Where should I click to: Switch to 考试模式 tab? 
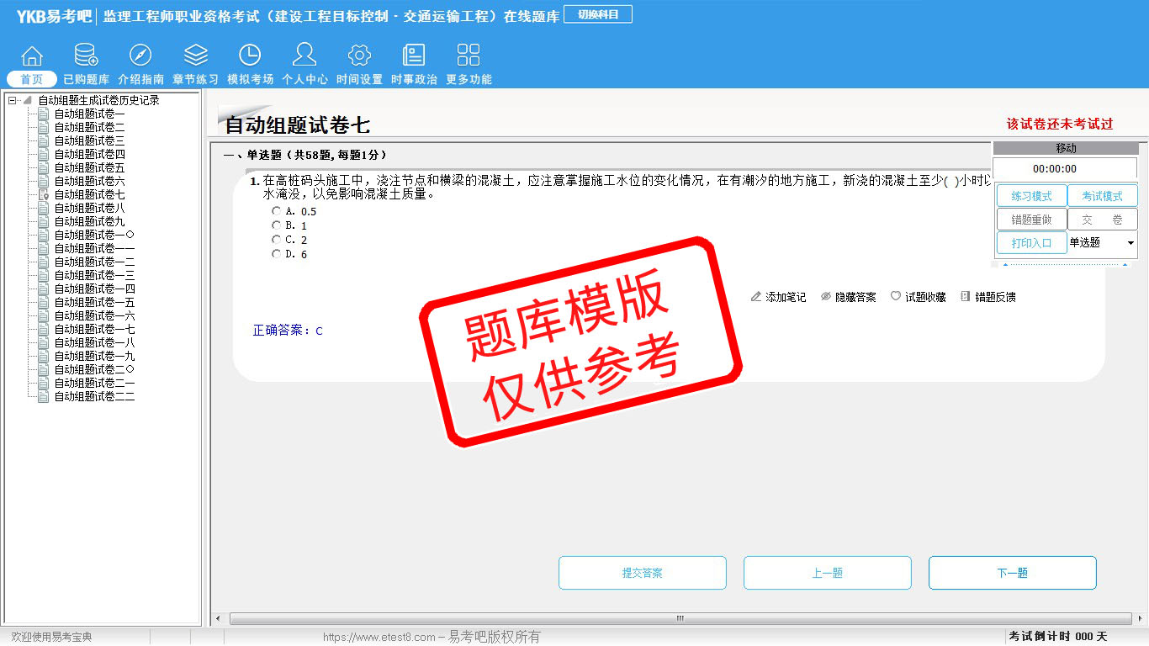pyautogui.click(x=1102, y=196)
